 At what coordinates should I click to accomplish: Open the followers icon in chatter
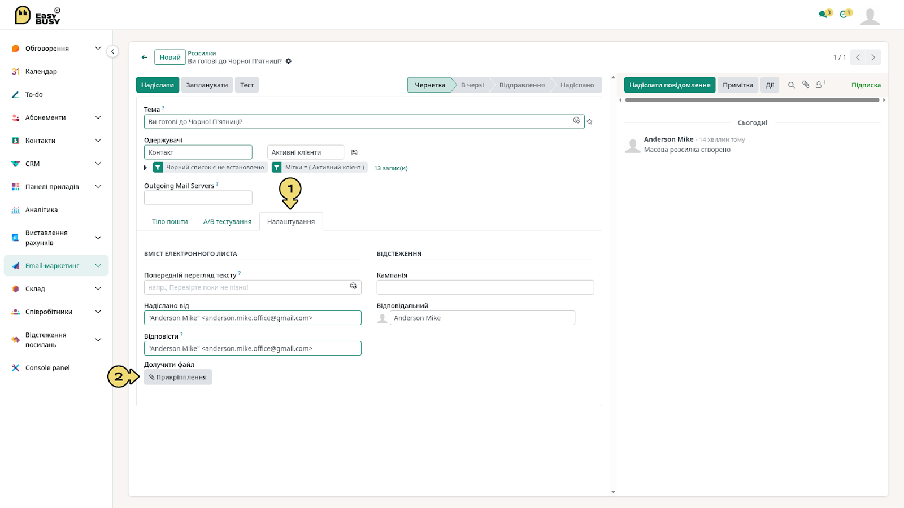[x=820, y=85]
